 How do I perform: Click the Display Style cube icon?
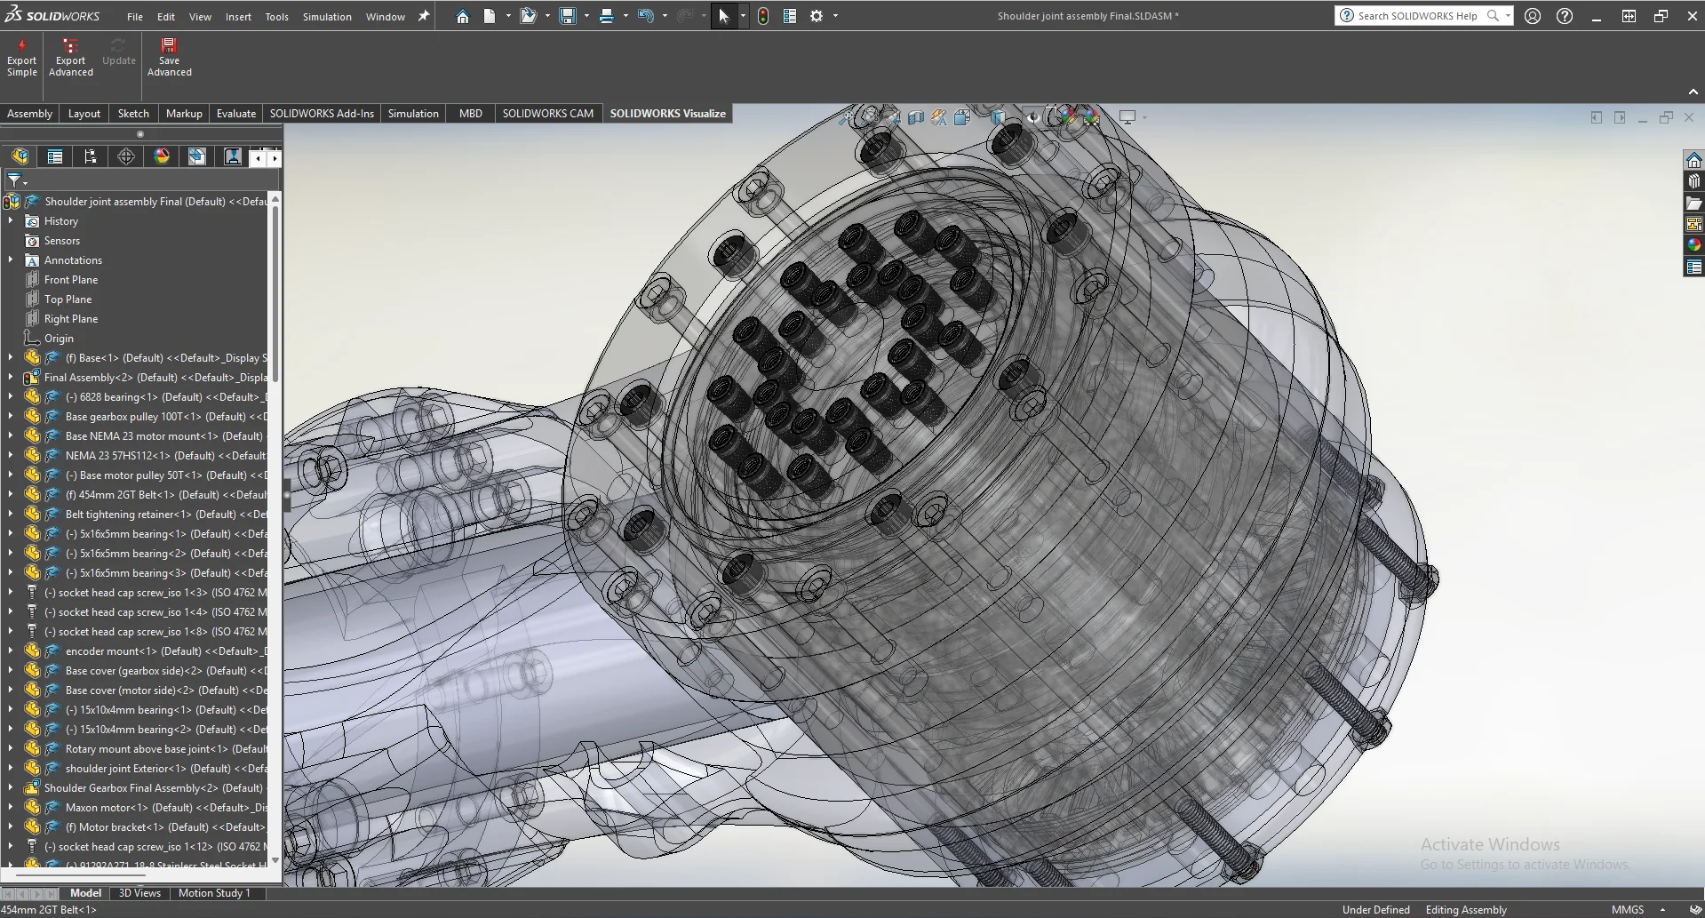[998, 117]
